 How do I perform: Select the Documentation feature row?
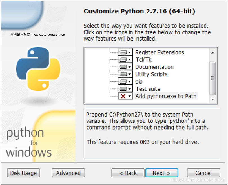(154, 67)
